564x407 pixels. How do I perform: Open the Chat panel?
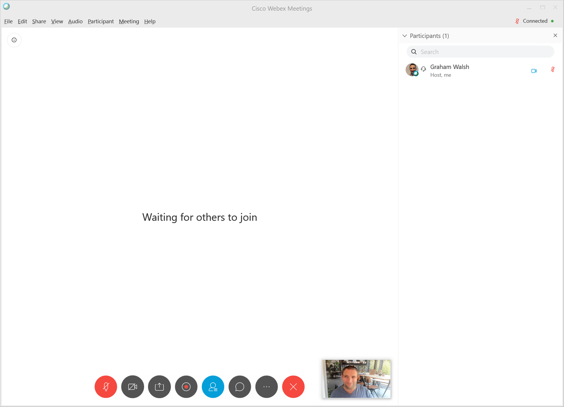point(240,387)
